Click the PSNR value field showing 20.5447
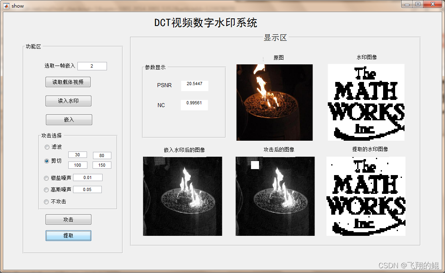Viewport: 445px width, 273px height. coord(194,85)
